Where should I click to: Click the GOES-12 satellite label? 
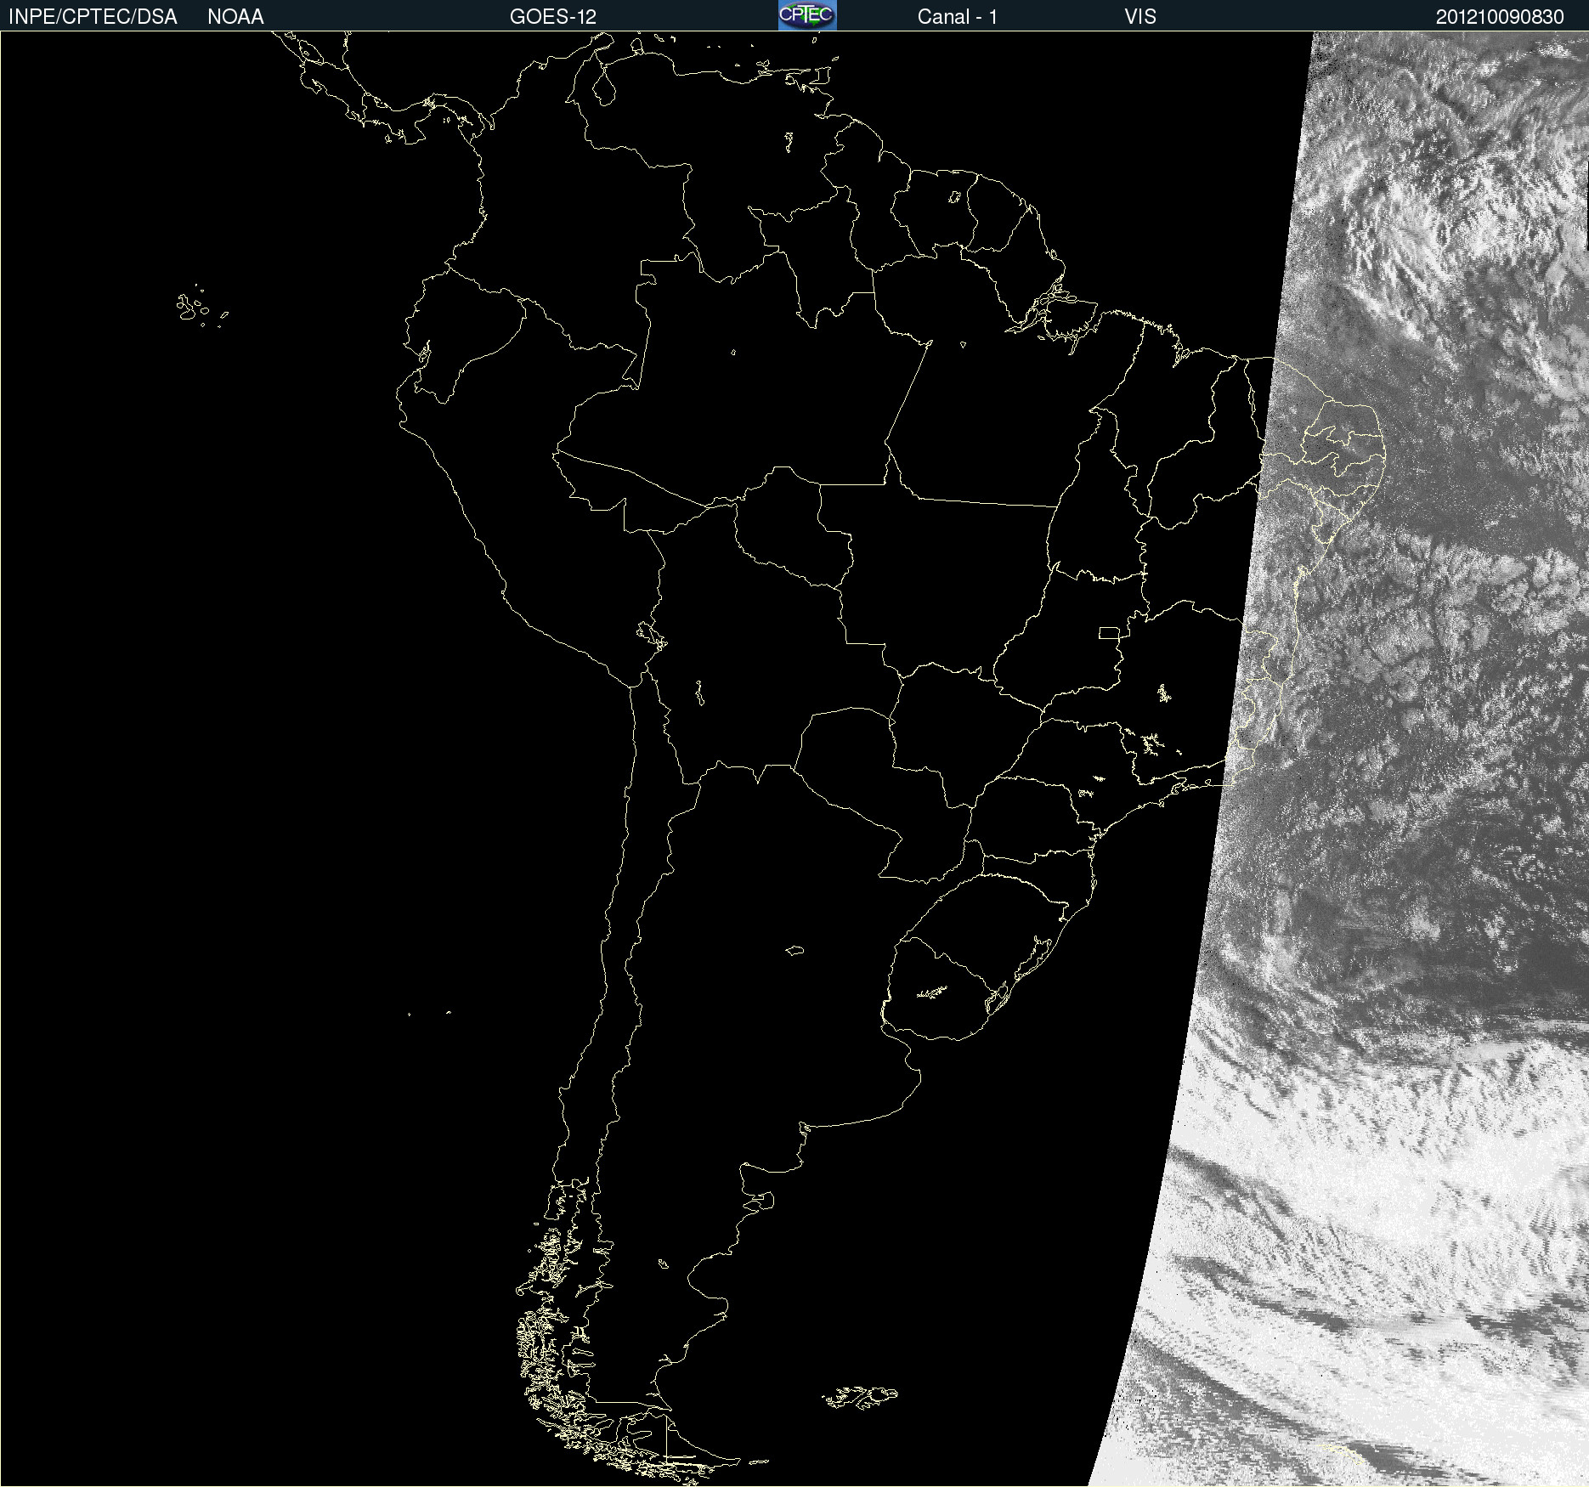tap(553, 17)
